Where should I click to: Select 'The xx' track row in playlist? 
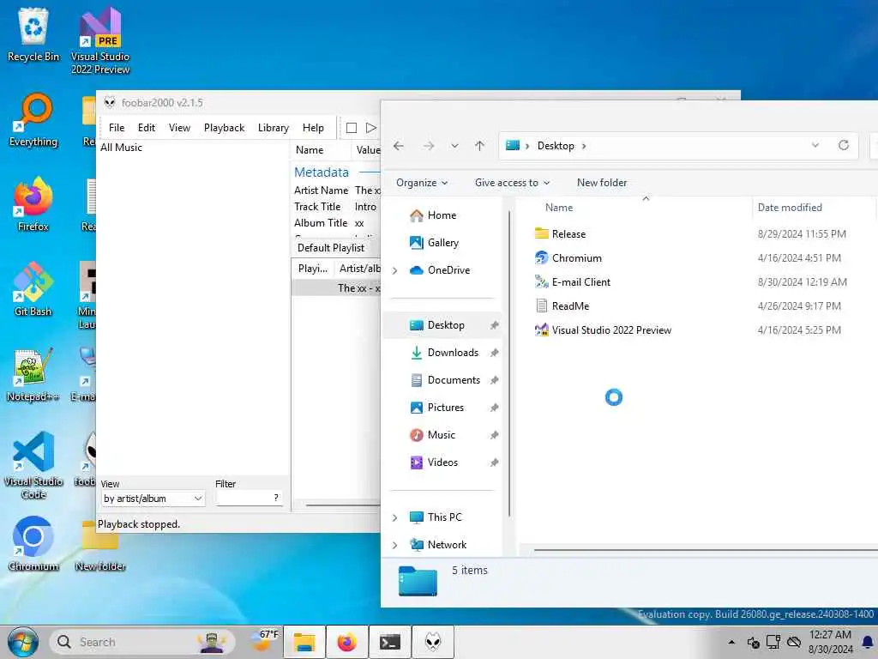coord(336,288)
